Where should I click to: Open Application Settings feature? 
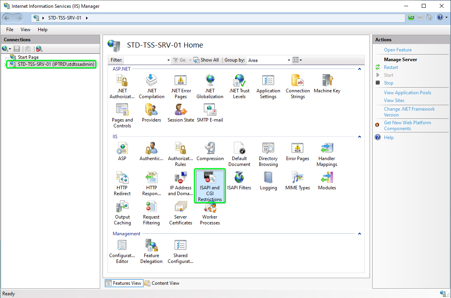268,86
